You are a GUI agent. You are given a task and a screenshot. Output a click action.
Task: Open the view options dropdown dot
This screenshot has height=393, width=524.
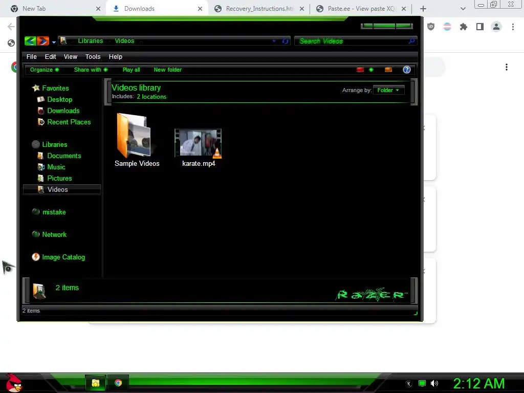click(x=371, y=70)
